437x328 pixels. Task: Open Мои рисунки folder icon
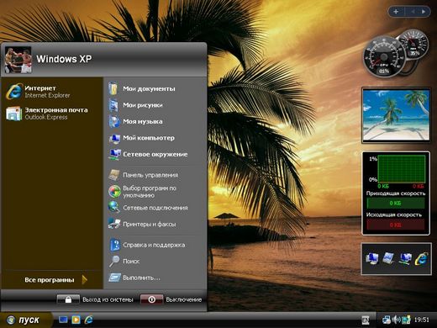click(x=114, y=105)
